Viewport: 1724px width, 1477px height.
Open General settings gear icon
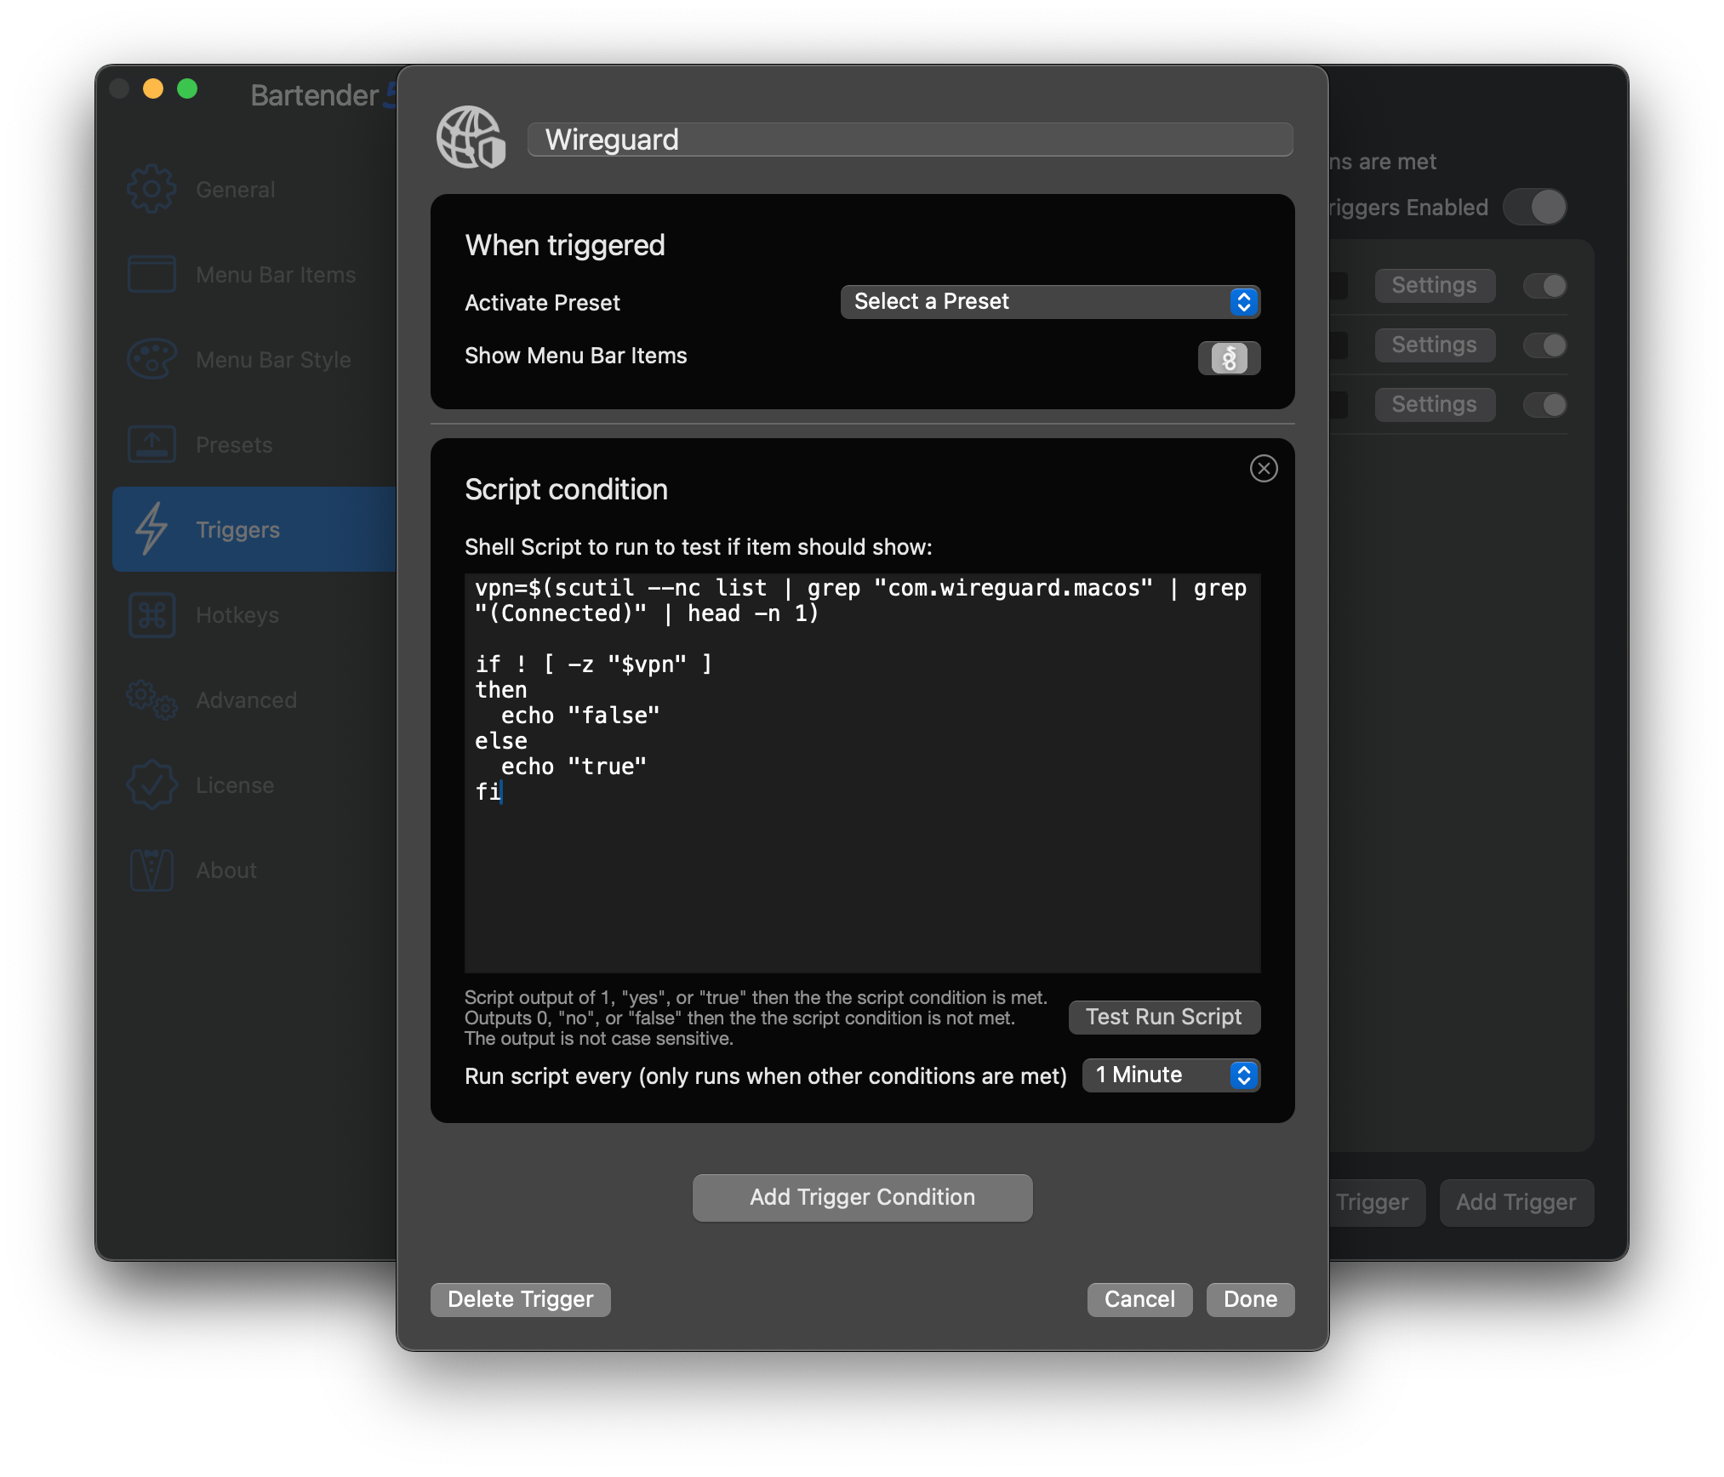pos(151,189)
